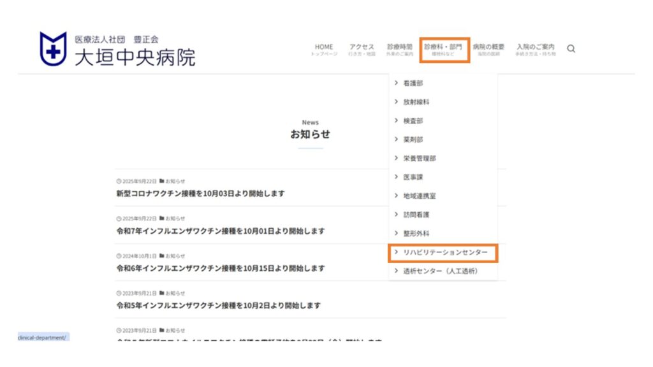Click the hospital shield cross logo
The height and width of the screenshot is (367, 653).
53,49
